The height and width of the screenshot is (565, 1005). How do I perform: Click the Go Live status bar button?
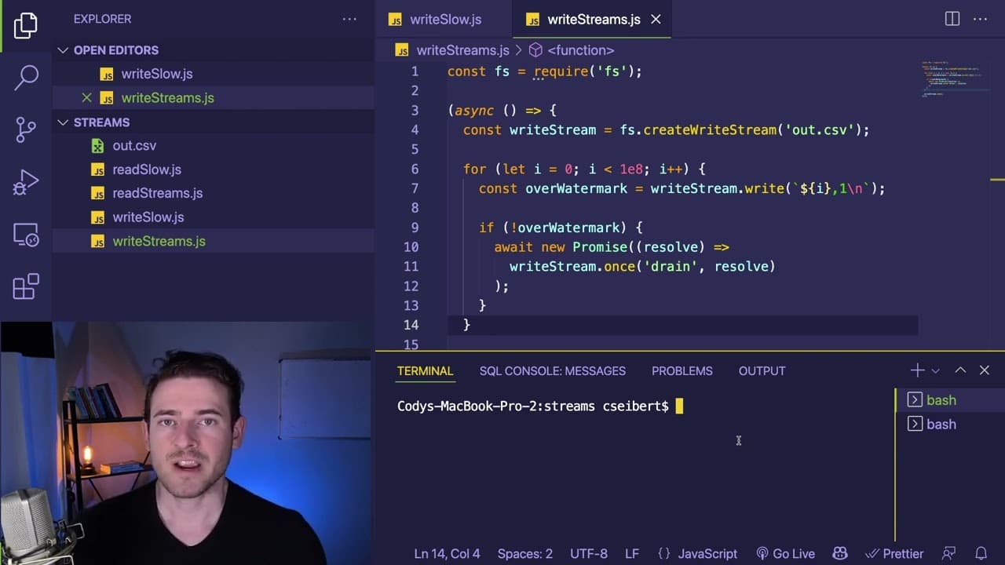pyautogui.click(x=785, y=554)
